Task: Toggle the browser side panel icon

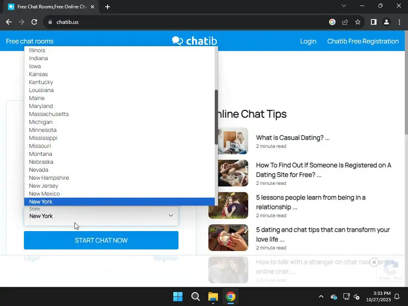Action: click(374, 22)
